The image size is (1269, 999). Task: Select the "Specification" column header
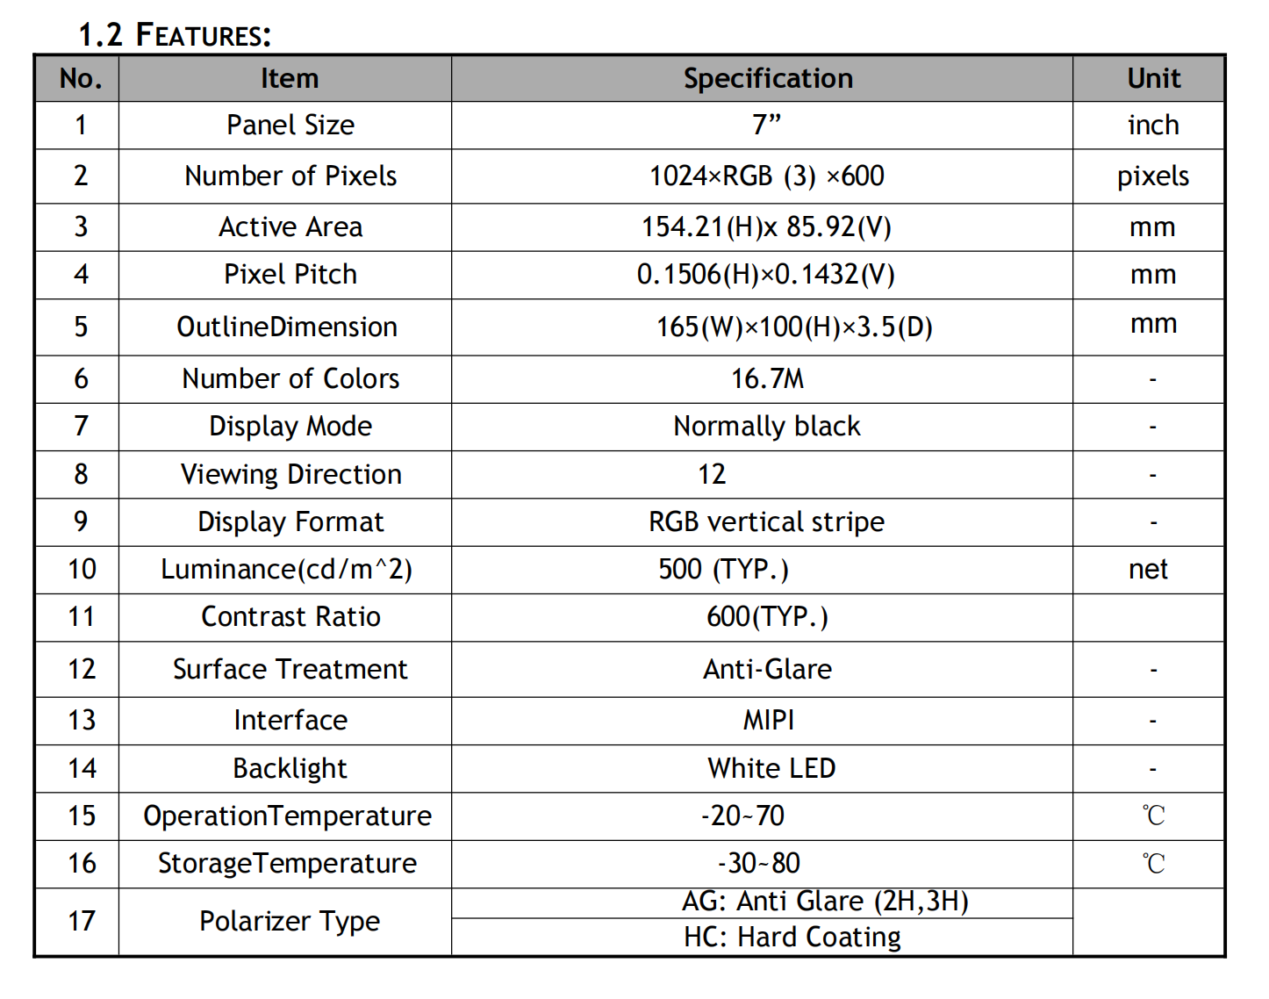(768, 78)
